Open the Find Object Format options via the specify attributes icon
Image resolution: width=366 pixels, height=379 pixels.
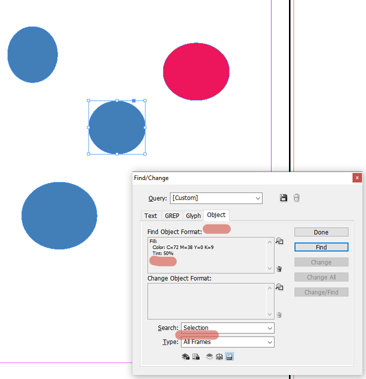(279, 241)
